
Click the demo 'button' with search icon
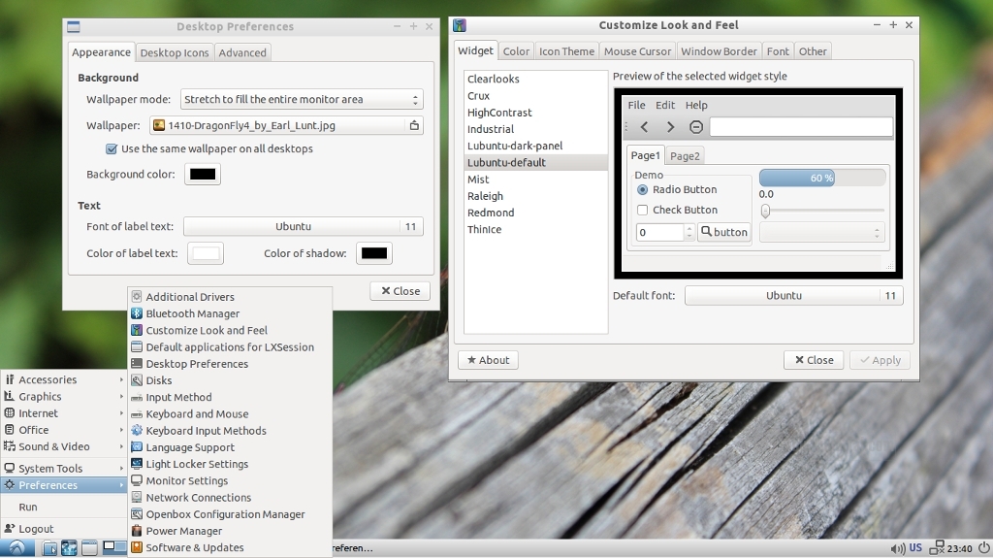723,232
